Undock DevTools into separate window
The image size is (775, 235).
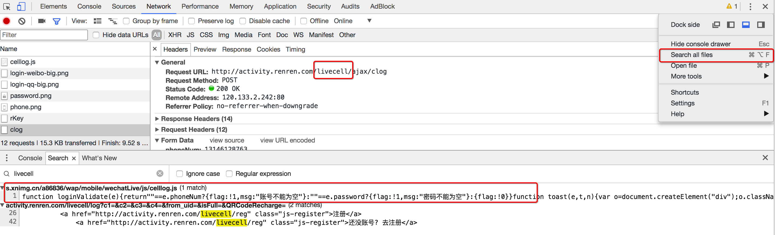point(716,25)
